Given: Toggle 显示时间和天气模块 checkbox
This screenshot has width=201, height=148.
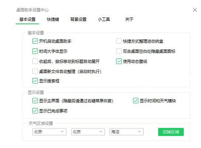Looking at the screenshot, I should (x=136, y=101).
